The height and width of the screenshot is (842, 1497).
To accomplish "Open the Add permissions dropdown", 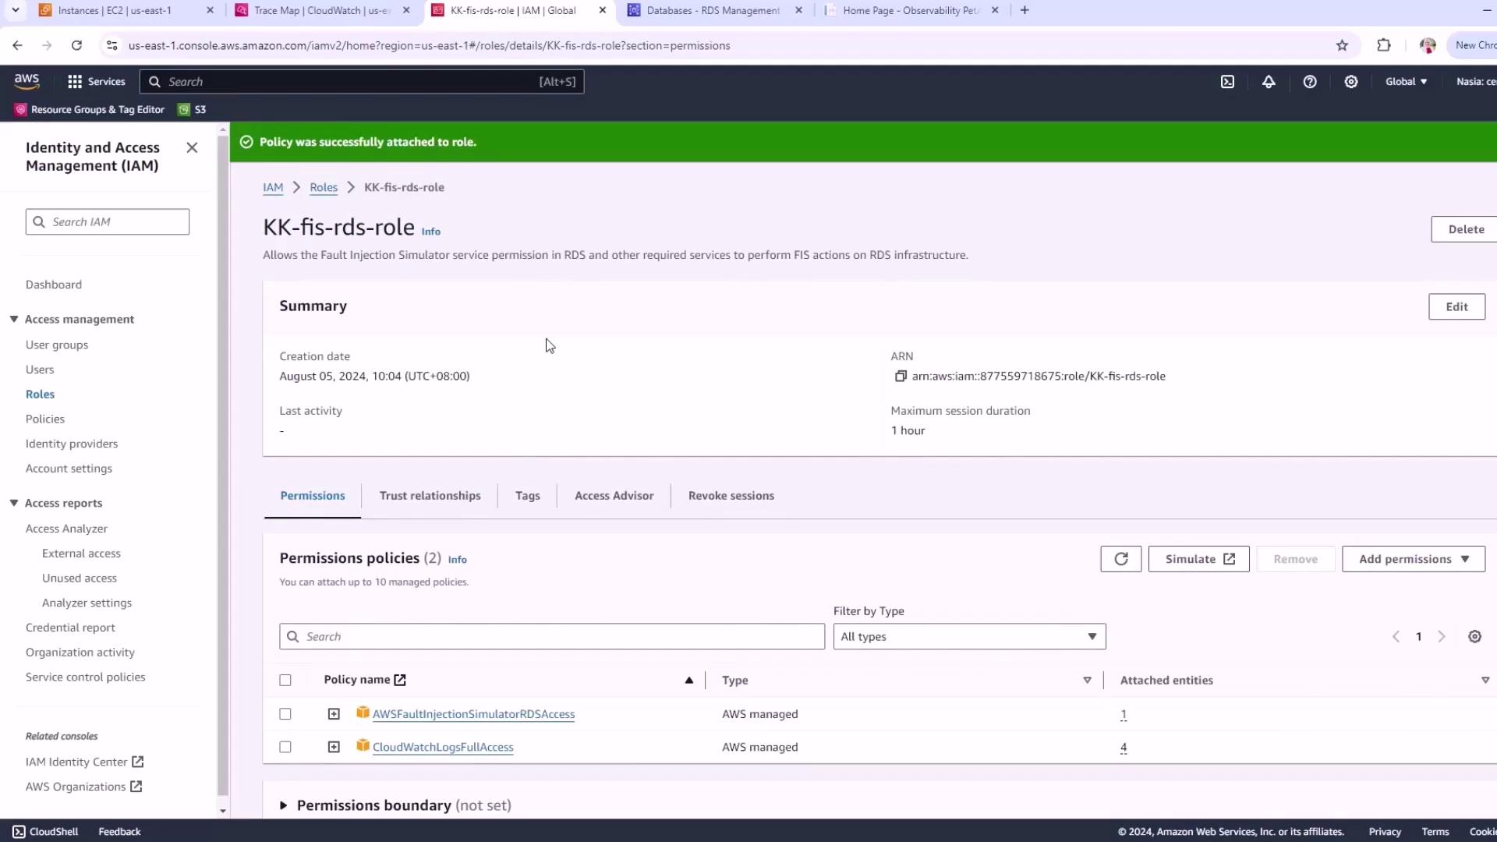I will coord(1413,559).
